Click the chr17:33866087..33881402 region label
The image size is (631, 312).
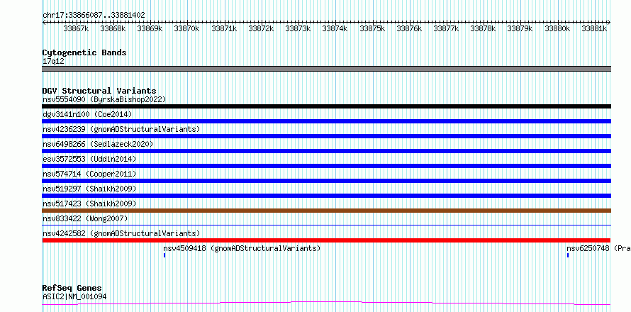point(94,16)
